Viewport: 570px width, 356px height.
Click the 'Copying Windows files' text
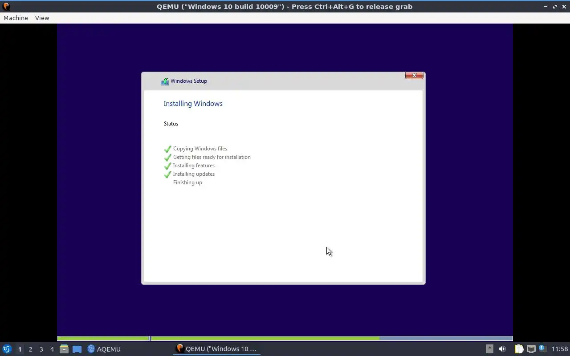[200, 149]
